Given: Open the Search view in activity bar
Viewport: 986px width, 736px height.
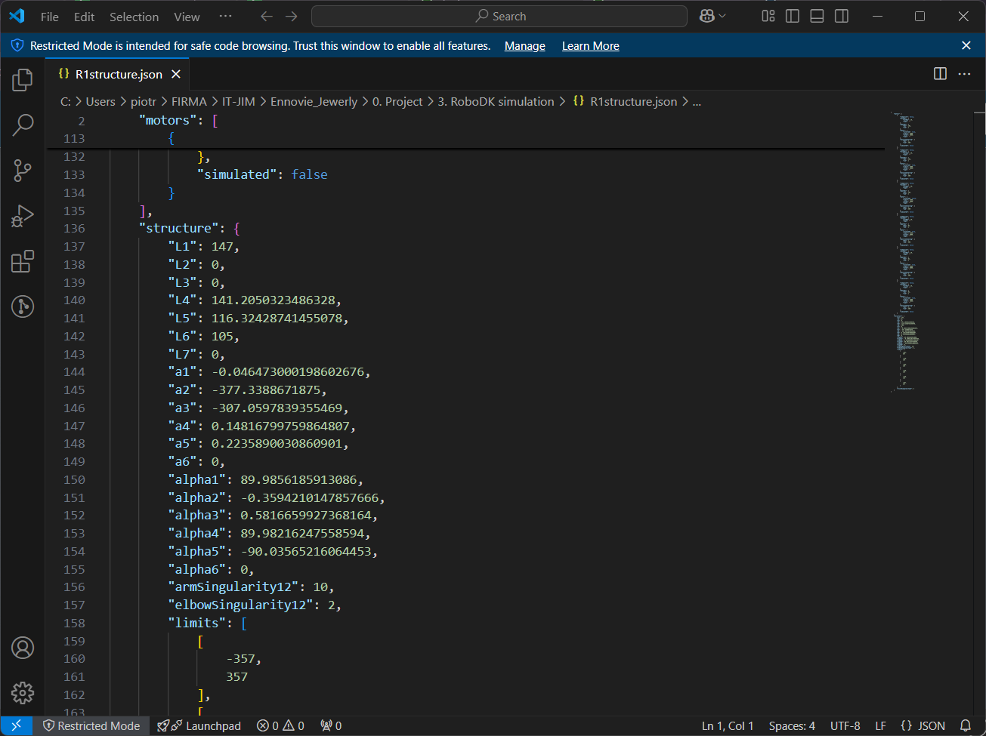Looking at the screenshot, I should [x=23, y=125].
